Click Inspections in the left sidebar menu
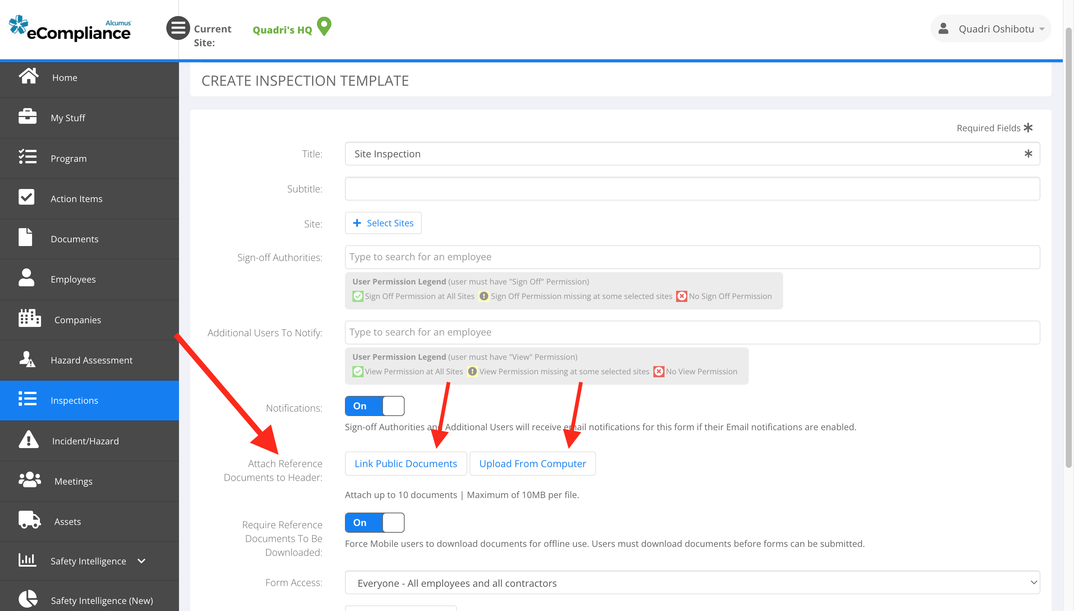The height and width of the screenshot is (611, 1074). click(74, 400)
